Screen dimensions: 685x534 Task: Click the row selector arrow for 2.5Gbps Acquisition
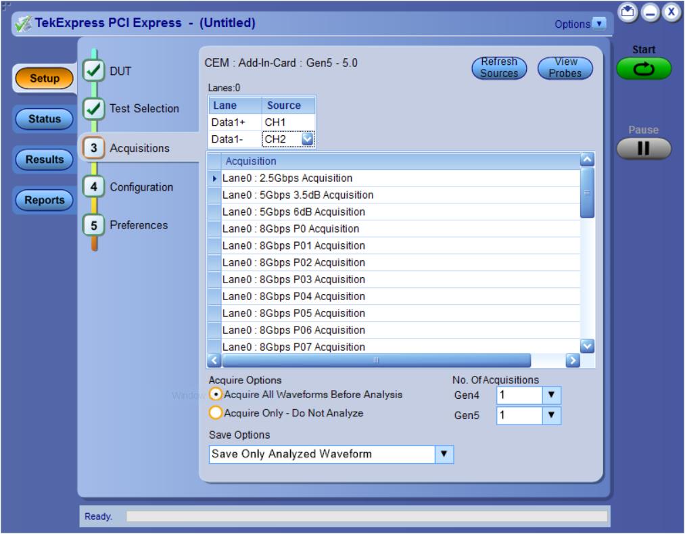click(x=214, y=178)
